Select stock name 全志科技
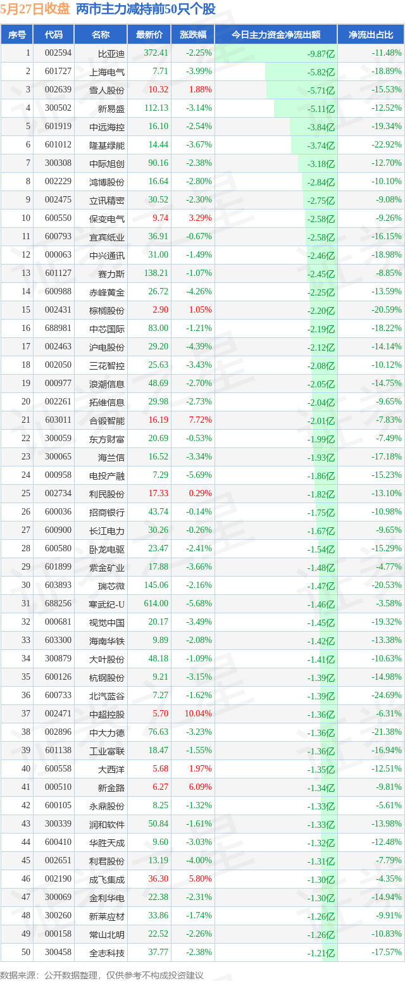The width and height of the screenshot is (405, 981). pos(107,953)
